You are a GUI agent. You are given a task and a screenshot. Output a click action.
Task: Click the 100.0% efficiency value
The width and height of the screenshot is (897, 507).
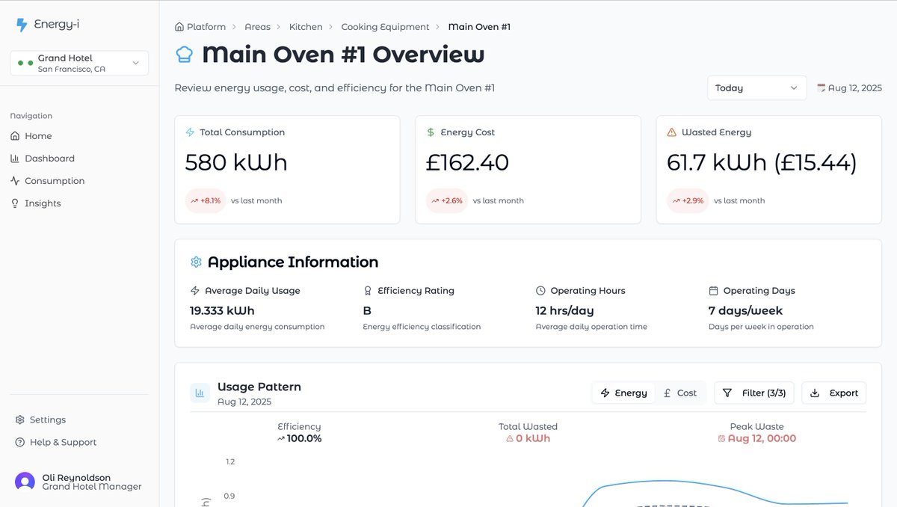point(304,439)
